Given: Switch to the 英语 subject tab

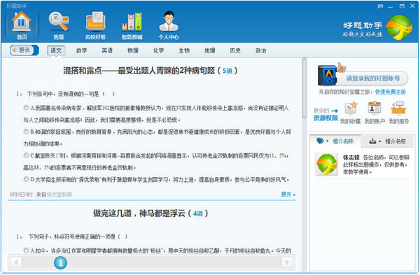Looking at the screenshot, I should coord(107,50).
